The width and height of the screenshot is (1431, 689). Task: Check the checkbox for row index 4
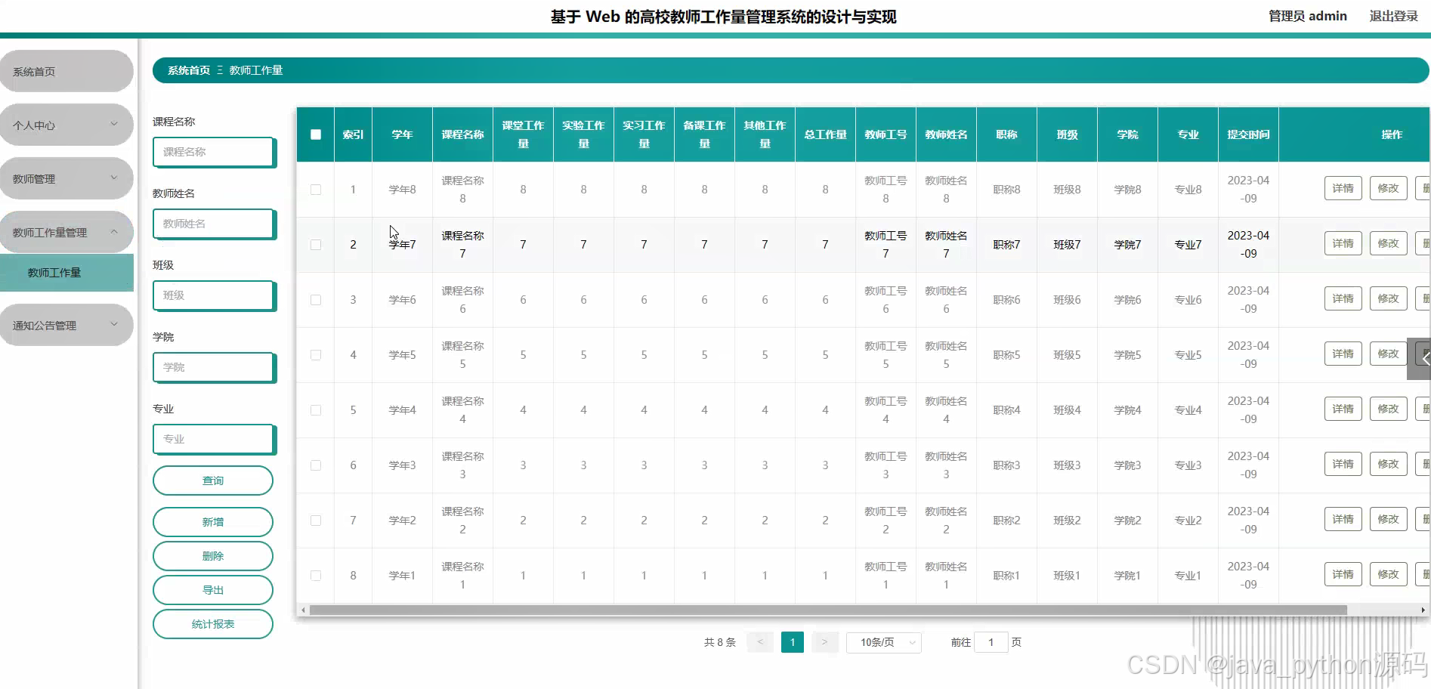point(316,355)
